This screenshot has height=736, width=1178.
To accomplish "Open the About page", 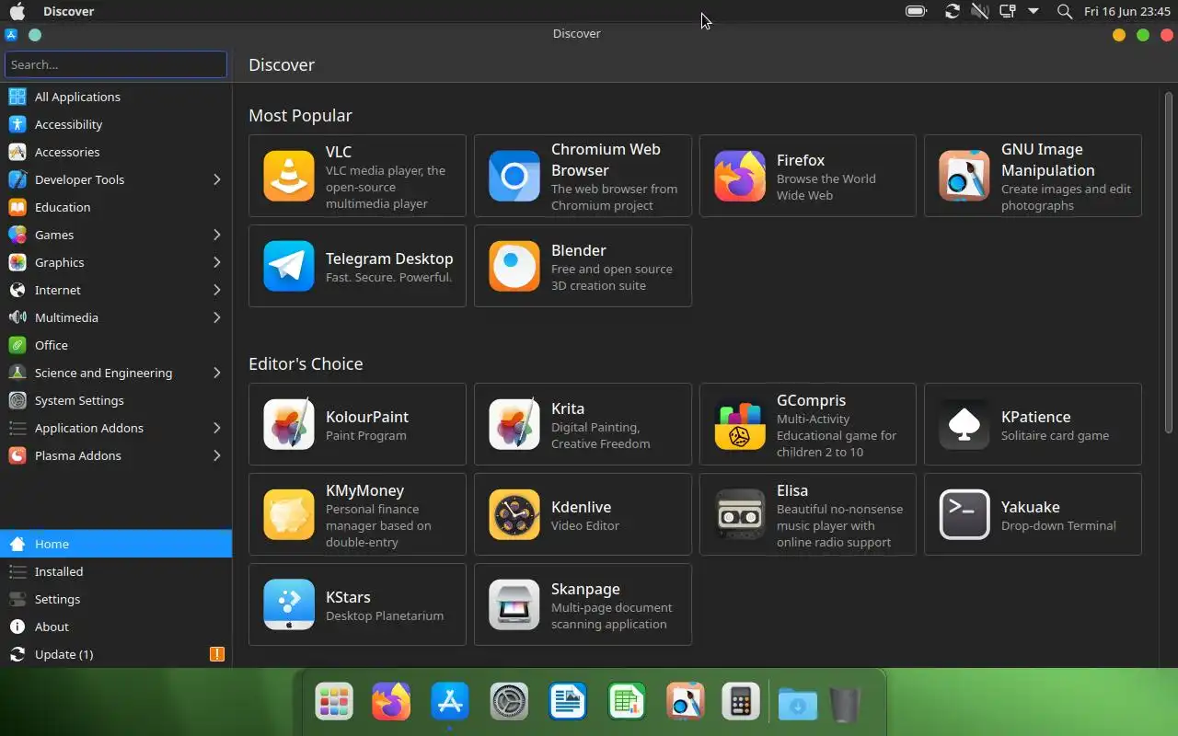I will [x=116, y=627].
